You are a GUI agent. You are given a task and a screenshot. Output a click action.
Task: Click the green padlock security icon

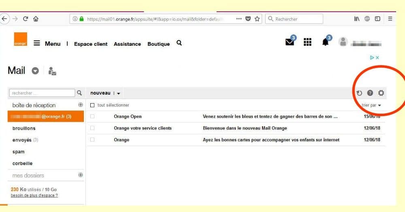click(82, 19)
